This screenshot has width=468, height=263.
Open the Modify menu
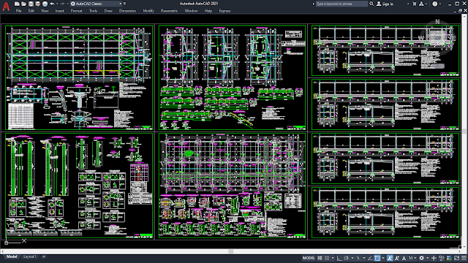point(148,11)
